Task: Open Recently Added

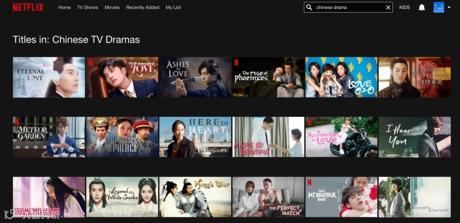Action: 143,7
